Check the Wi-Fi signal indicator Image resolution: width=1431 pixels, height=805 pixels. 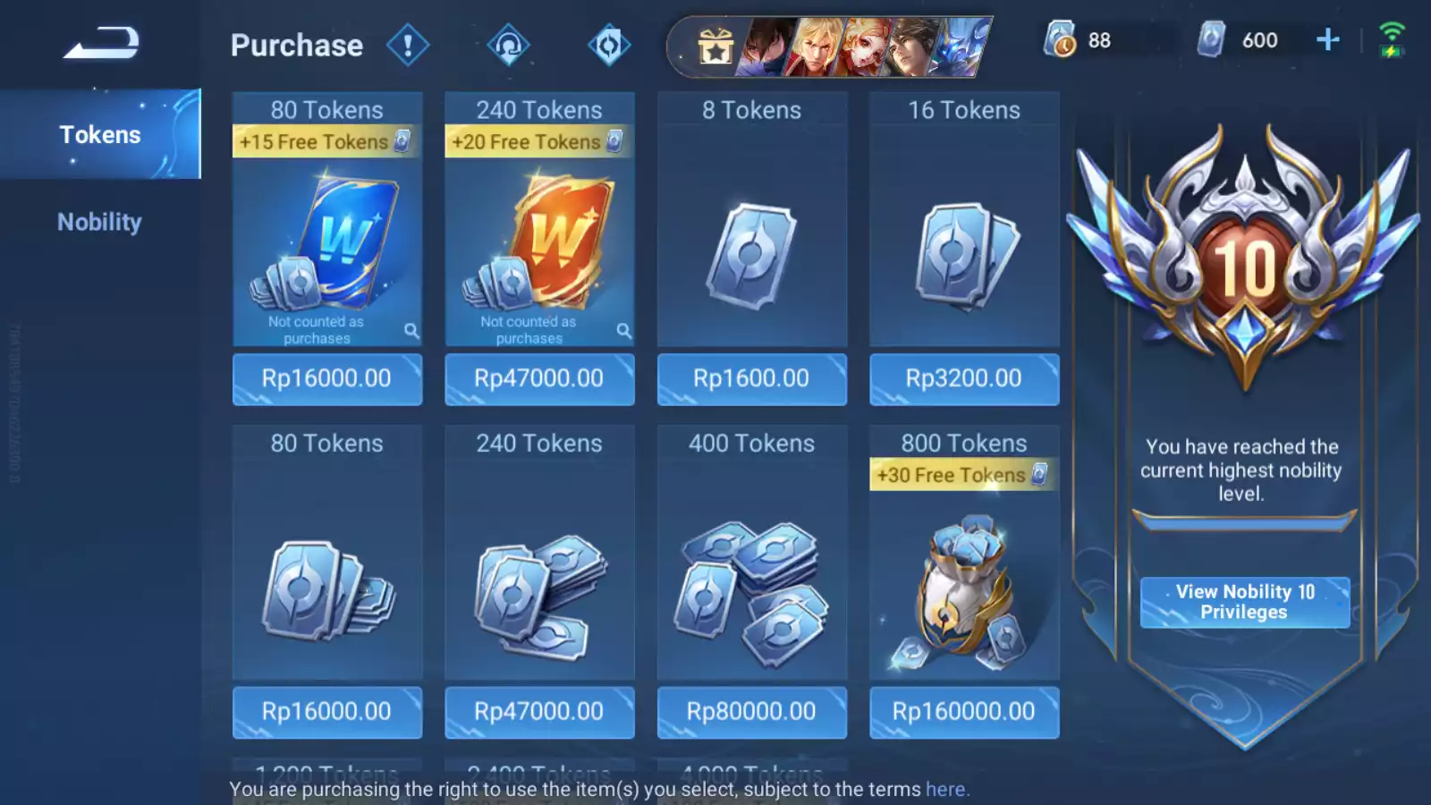pos(1392,39)
